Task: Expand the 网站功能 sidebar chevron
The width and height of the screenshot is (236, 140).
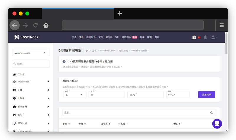Action: (x=48, y=123)
